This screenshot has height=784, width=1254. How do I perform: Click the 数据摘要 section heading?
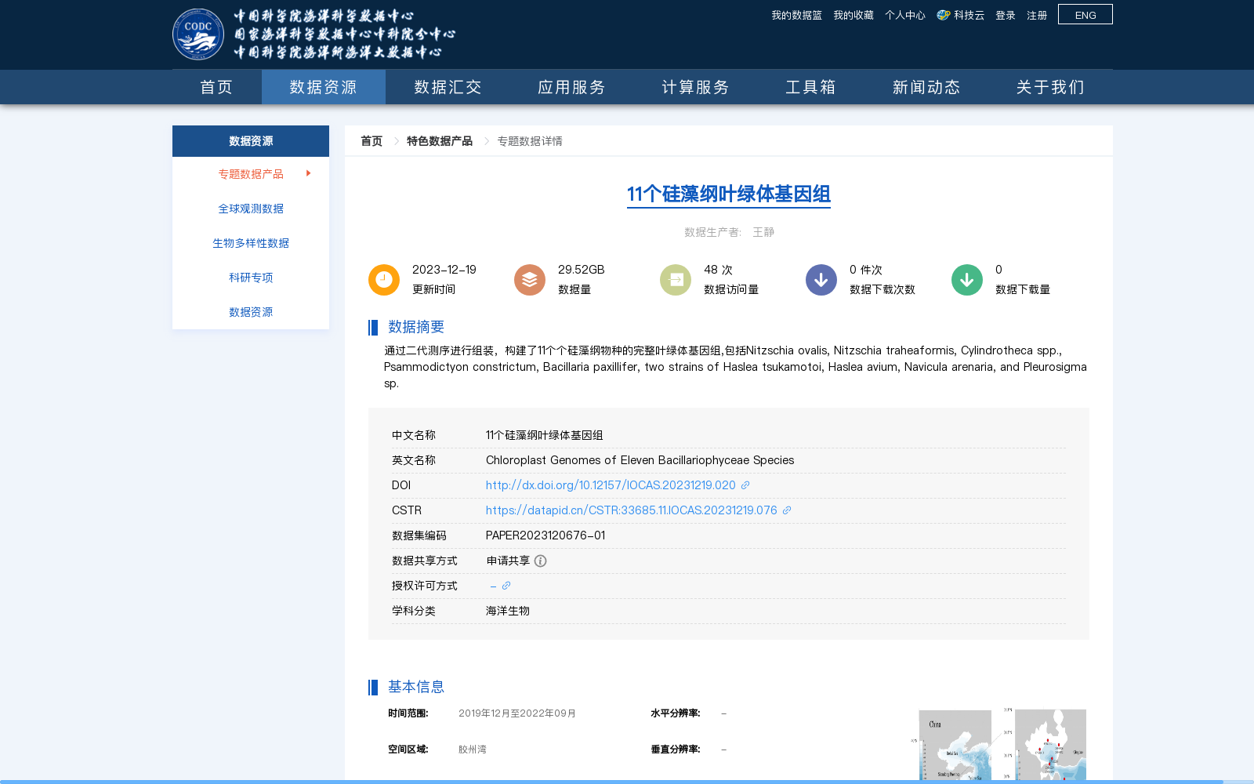[x=416, y=327]
